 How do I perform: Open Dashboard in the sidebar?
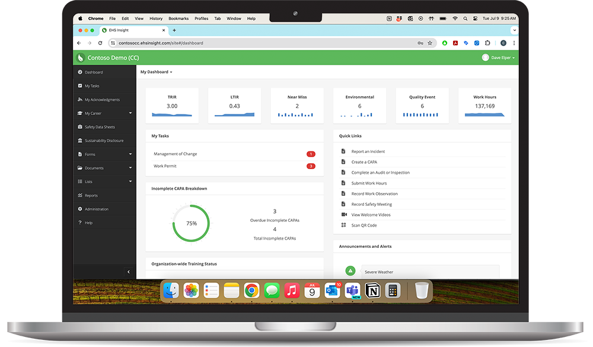(104, 72)
